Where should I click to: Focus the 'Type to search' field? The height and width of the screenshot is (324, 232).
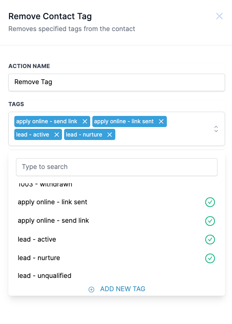[x=116, y=167]
